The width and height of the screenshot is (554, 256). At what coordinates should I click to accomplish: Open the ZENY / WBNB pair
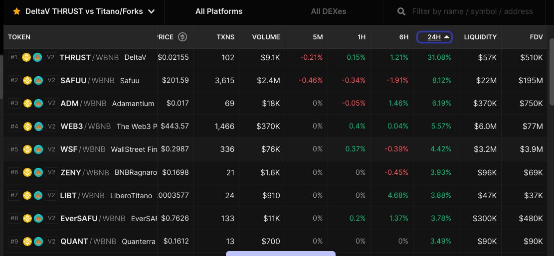(x=85, y=172)
